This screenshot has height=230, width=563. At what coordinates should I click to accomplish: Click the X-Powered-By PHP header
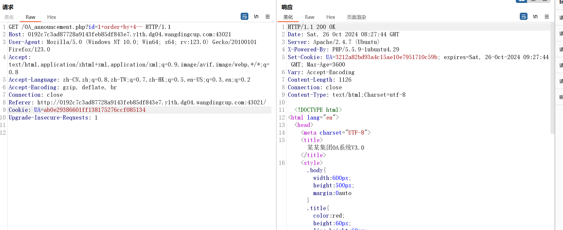click(344, 50)
